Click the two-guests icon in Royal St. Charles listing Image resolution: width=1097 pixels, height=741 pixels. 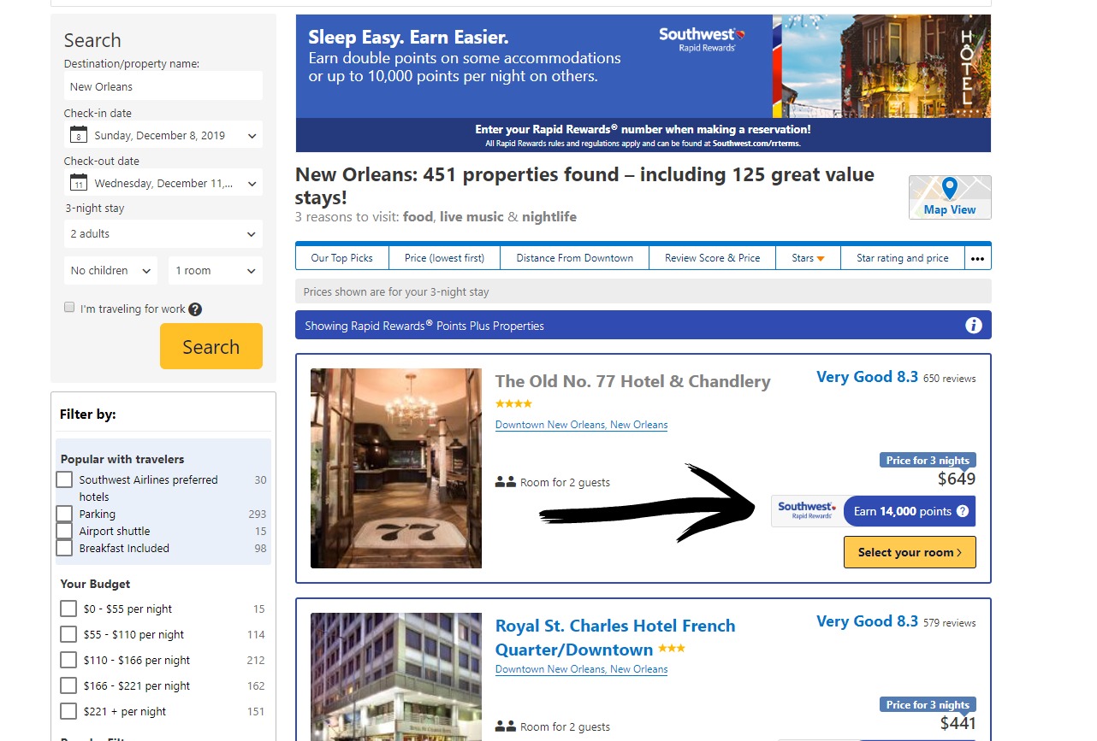[505, 726]
